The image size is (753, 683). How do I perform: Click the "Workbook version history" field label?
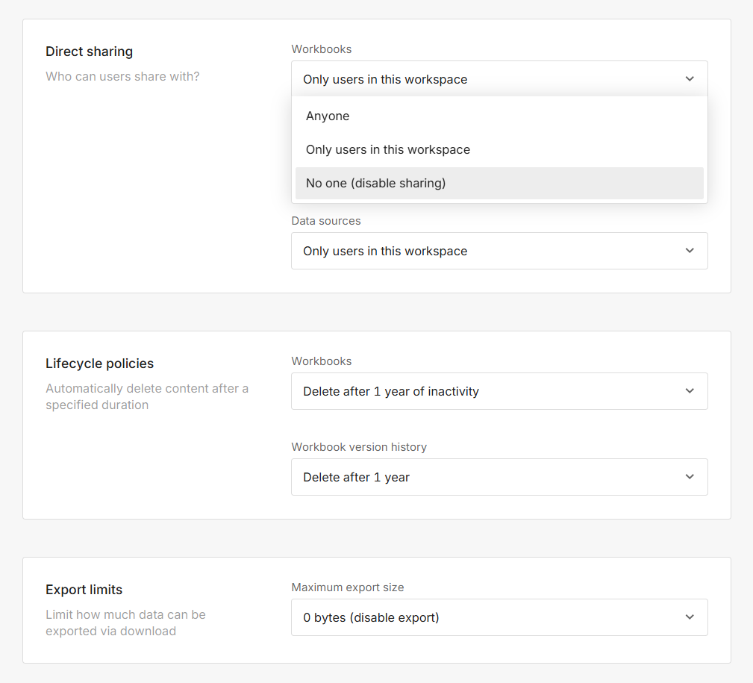pyautogui.click(x=359, y=447)
